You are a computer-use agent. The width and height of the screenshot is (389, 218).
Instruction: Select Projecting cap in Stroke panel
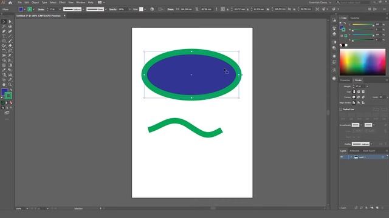click(363, 91)
